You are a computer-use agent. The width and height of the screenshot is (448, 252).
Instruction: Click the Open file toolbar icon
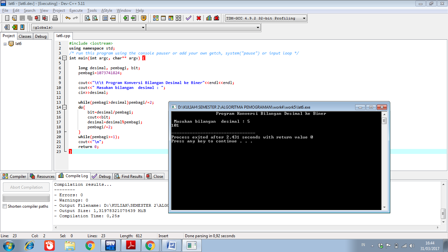[x=14, y=18]
